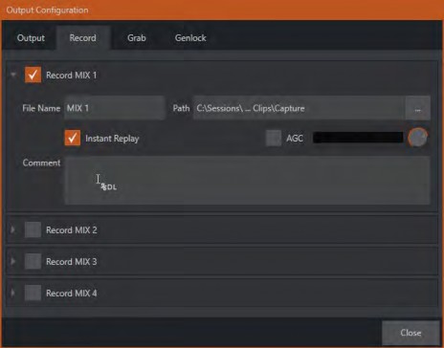The width and height of the screenshot is (444, 348).
Task: Open the Grab tab
Action: tap(137, 38)
